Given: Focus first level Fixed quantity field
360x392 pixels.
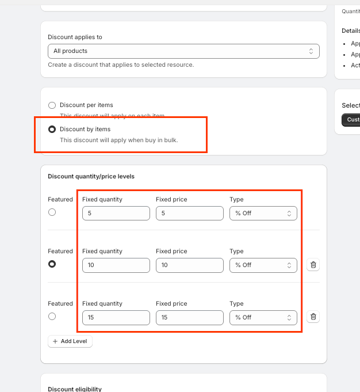Looking at the screenshot, I should point(116,214).
